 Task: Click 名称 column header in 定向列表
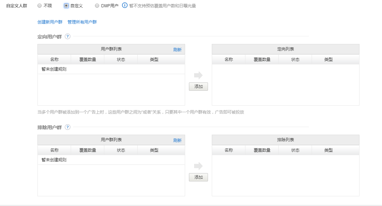pos(228,60)
